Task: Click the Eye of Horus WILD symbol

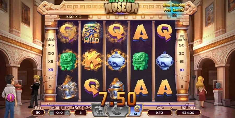Action: pos(91,34)
